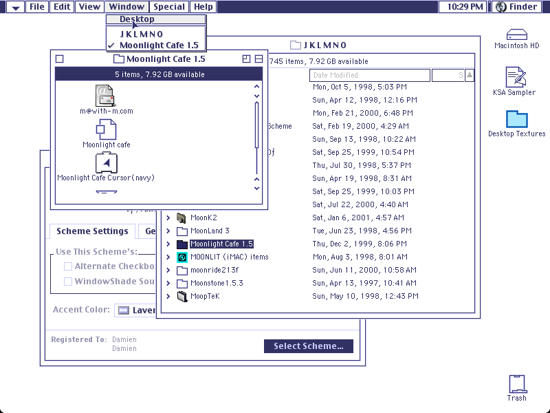The image size is (550, 413).
Task: Select the KSA Sampler desktop icon
Action: (x=516, y=76)
